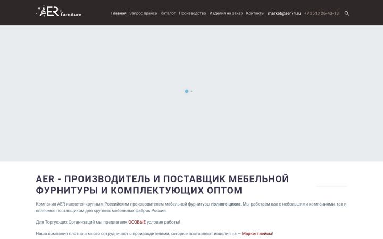The image size is (383, 239).
Task: Click the paragraph starting Компания AER является
Action: pos(191,207)
